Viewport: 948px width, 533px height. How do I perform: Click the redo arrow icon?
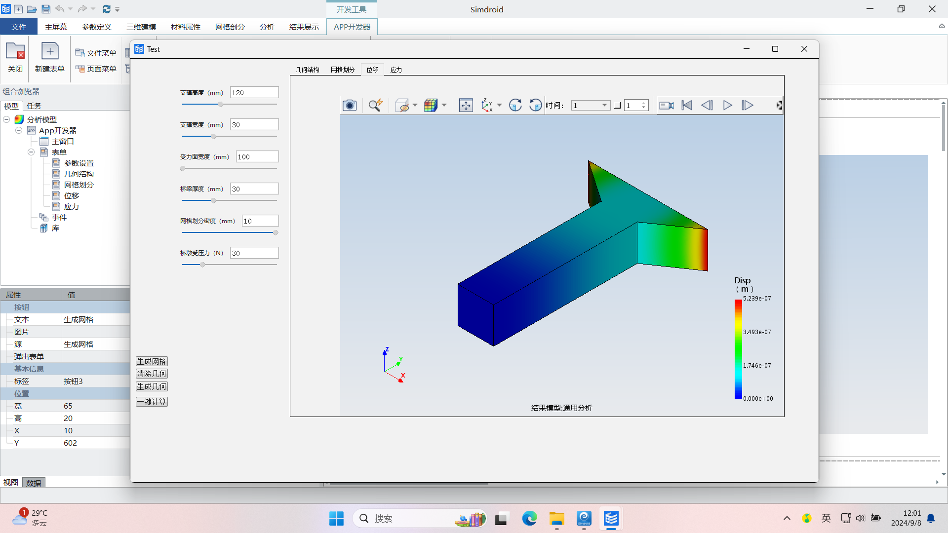click(x=82, y=9)
